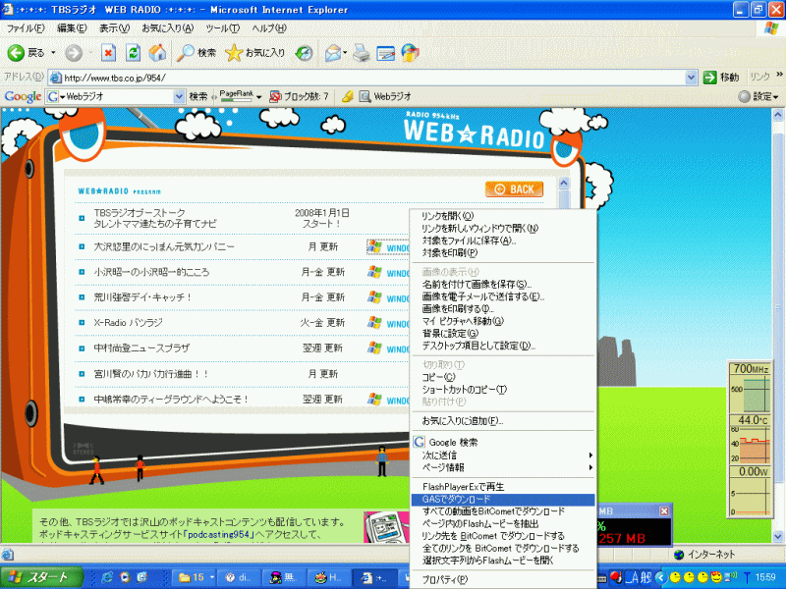Viewport: 786px width, 589px height.
Task: Open the Back button history dropdown arrow
Action: tap(53, 53)
